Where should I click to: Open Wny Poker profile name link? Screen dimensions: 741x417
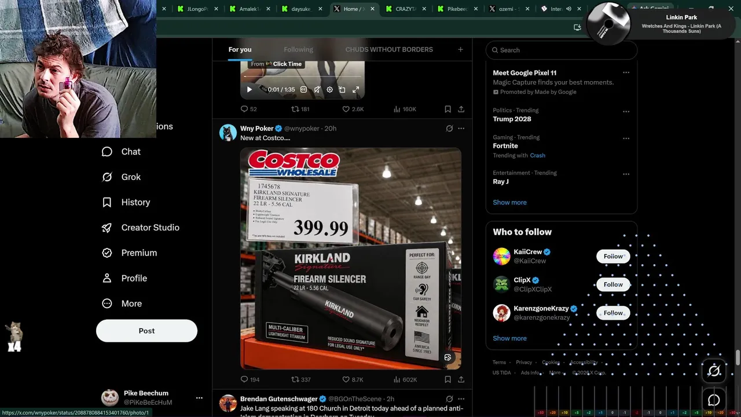coord(256,129)
